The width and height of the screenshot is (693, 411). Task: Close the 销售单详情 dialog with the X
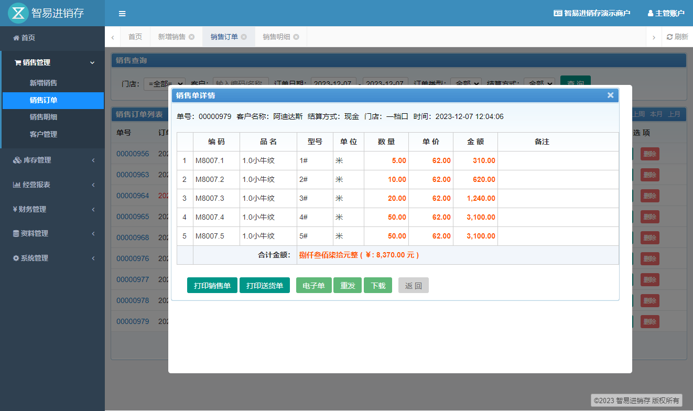point(610,95)
